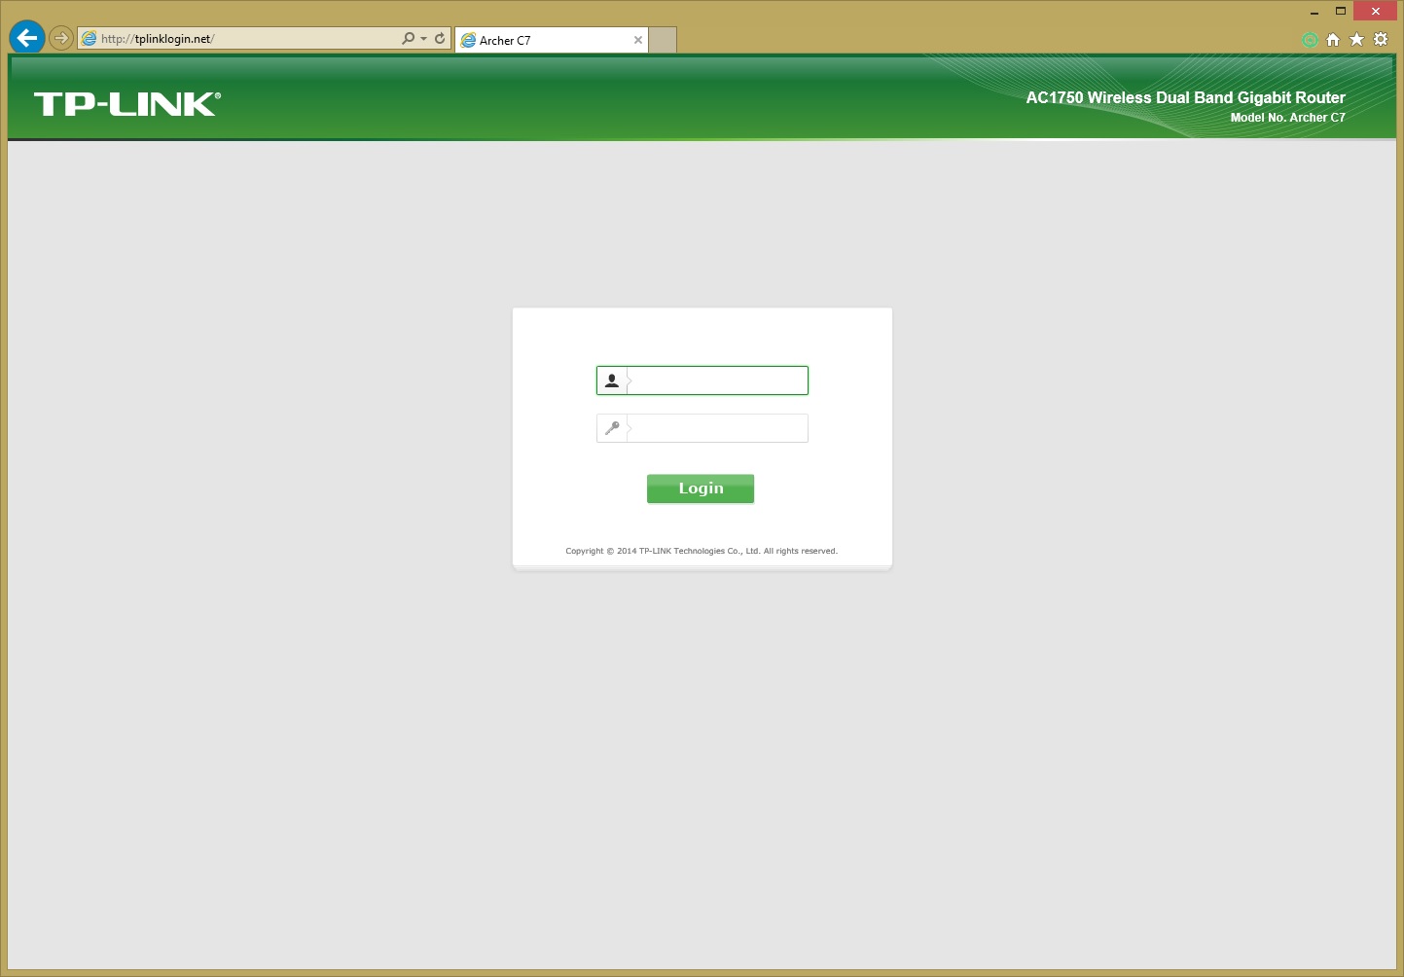Viewport: 1404px width, 977px height.
Task: Click the AC1750 Wireless Dual Band Gigabit Router title
Action: tap(1185, 97)
